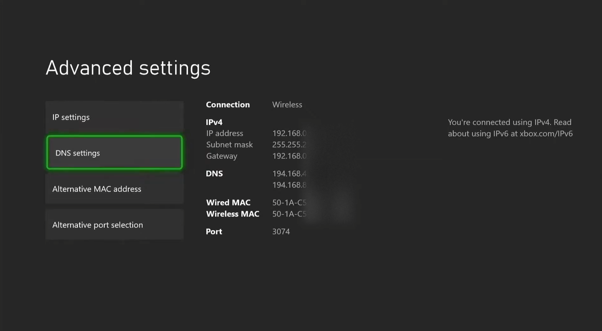Click the Connection label
602x331 pixels.
(x=228, y=104)
